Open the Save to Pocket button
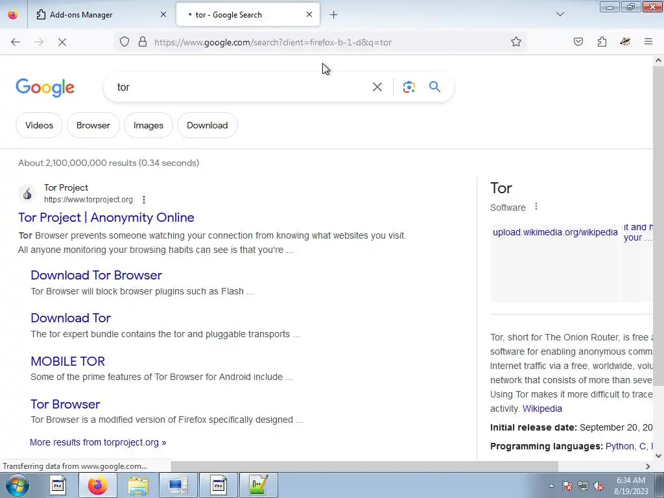This screenshot has height=498, width=664. [x=578, y=41]
